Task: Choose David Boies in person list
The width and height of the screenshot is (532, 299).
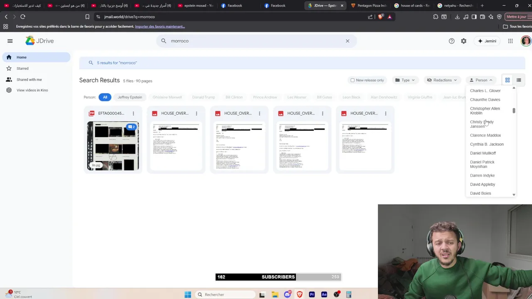Action: (x=480, y=193)
